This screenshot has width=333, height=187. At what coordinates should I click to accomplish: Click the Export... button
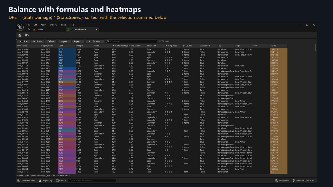point(78,41)
